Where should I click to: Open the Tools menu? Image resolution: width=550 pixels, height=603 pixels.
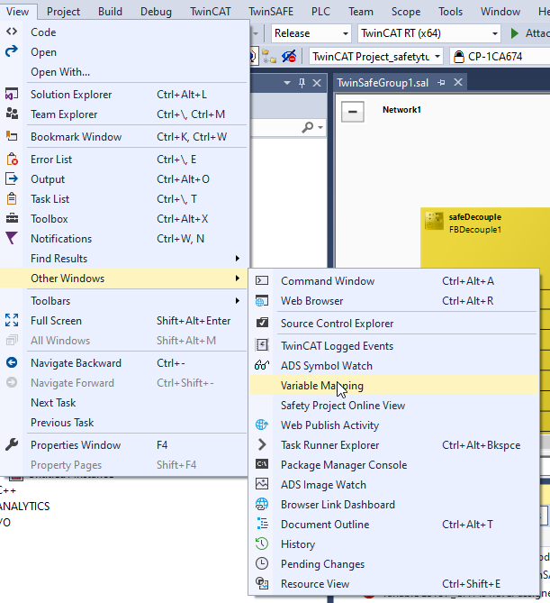click(450, 12)
